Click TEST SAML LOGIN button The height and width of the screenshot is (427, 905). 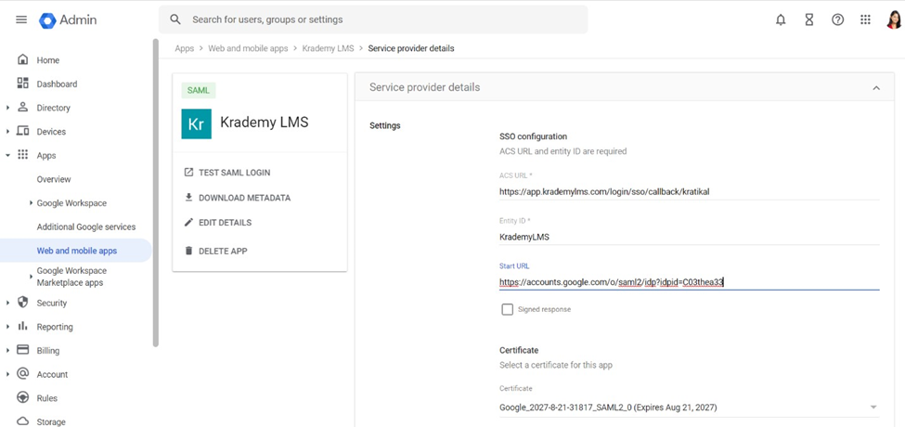pos(226,173)
